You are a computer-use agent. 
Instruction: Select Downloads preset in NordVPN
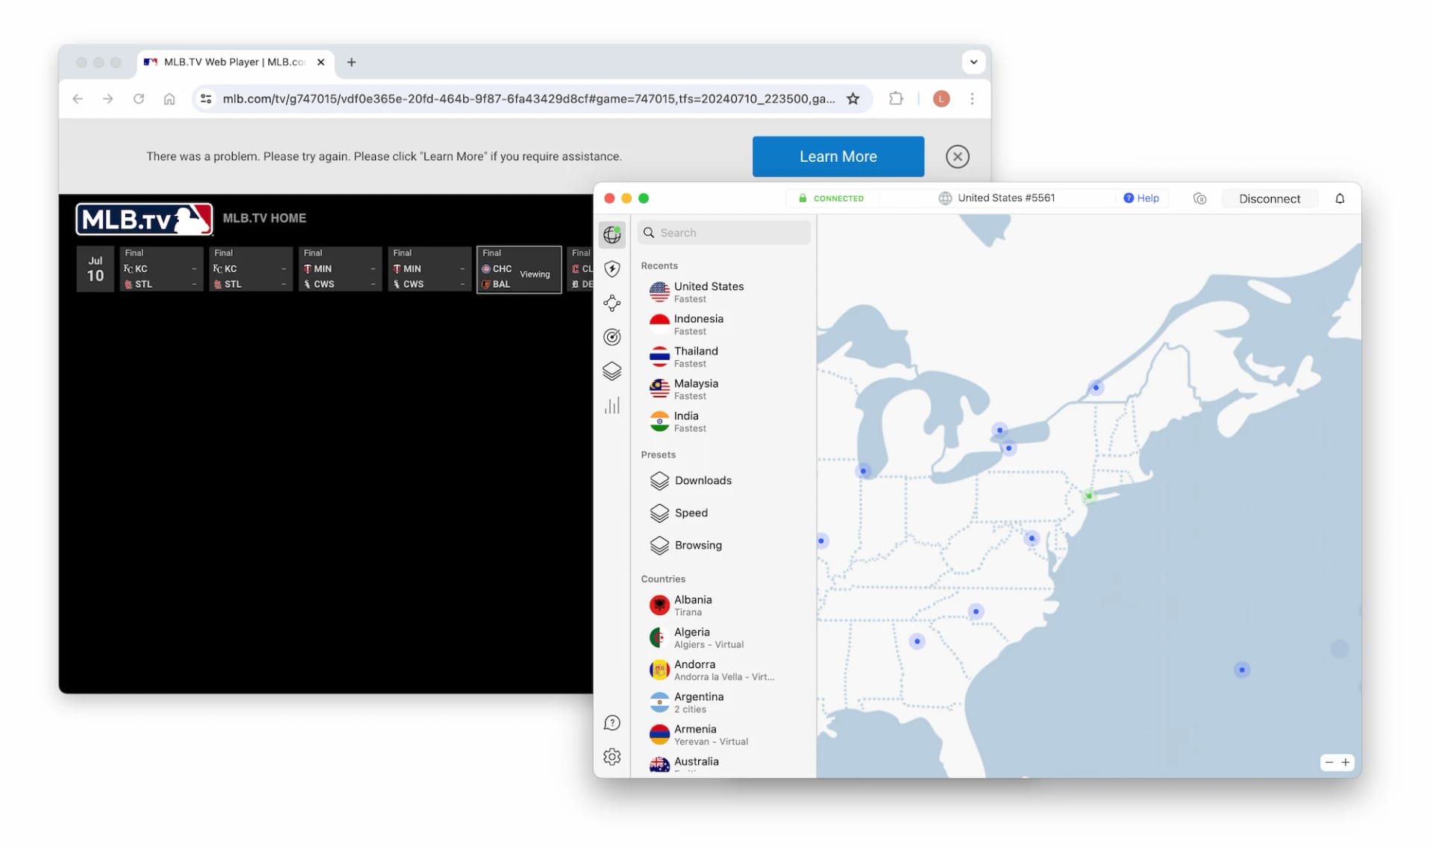703,480
